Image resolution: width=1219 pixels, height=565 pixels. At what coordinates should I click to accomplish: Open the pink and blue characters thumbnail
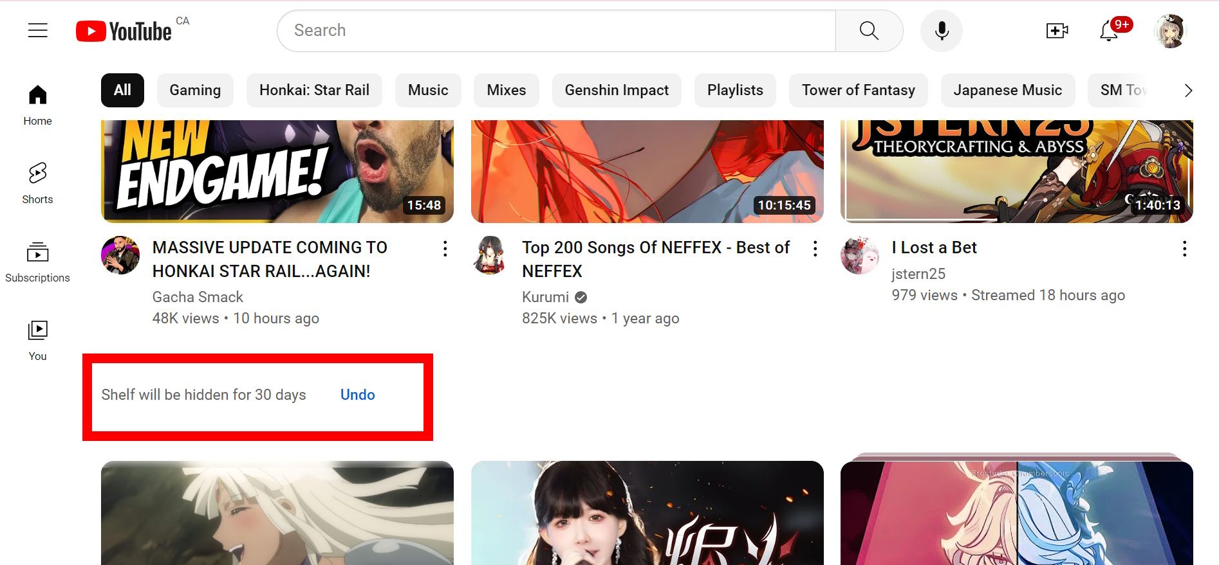1017,513
